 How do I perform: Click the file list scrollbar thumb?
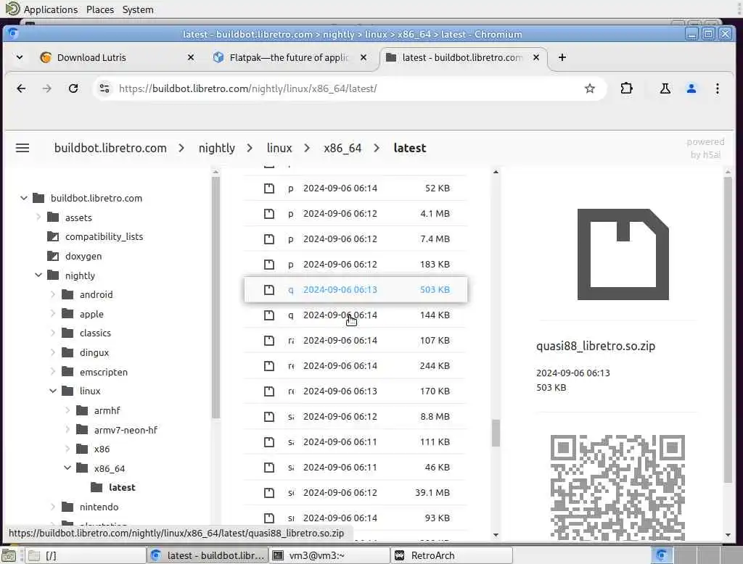pos(496,433)
